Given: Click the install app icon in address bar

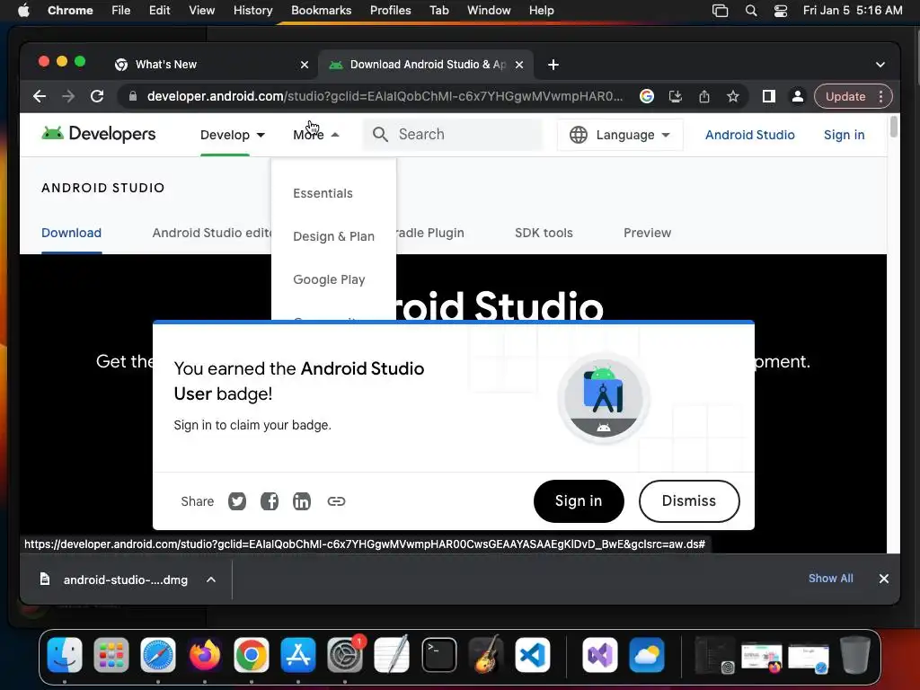Looking at the screenshot, I should point(676,96).
